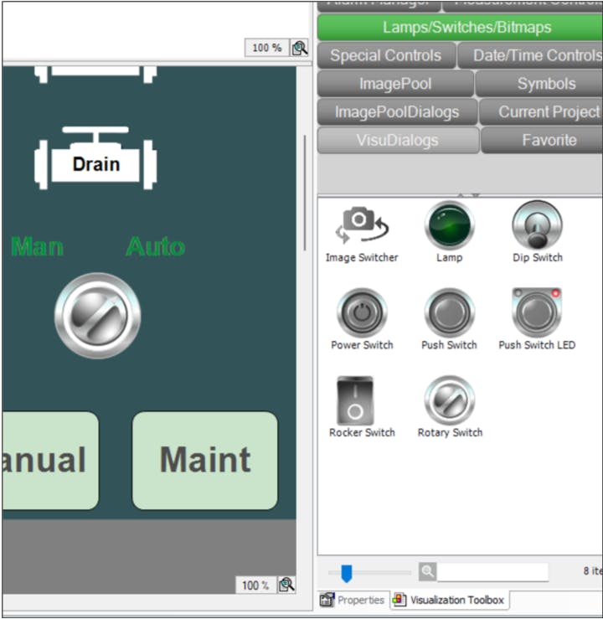Switch to the Visualization Toolbox tab
The image size is (603, 619).
point(449,600)
